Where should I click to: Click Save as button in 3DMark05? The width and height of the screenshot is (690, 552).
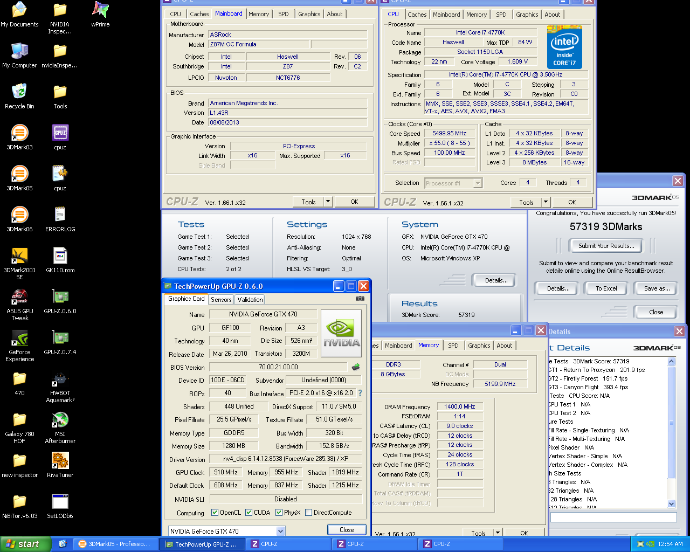coord(657,288)
